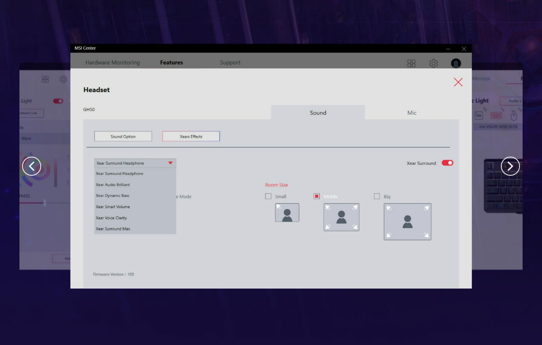
Task: Switch to the Features tab
Action: [172, 63]
